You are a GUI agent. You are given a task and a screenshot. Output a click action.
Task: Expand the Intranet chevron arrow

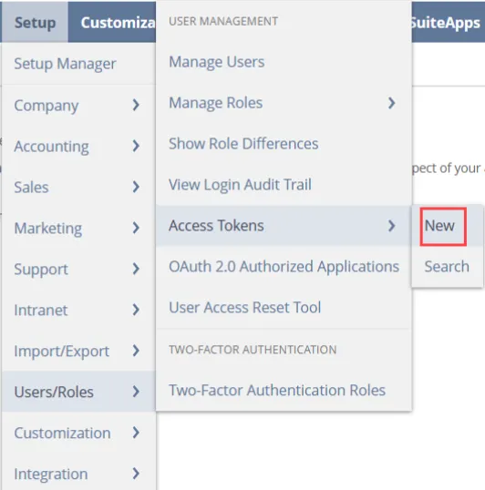coord(136,310)
